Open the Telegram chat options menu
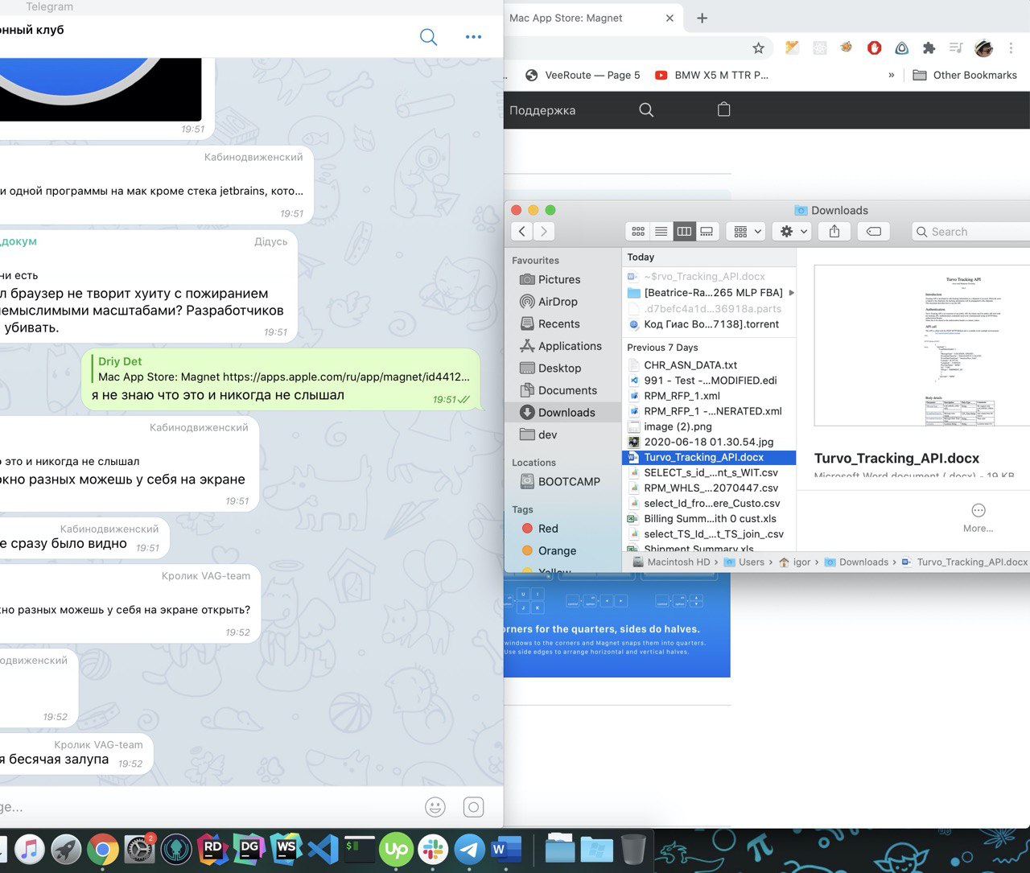Image resolution: width=1030 pixels, height=873 pixels. [x=473, y=37]
